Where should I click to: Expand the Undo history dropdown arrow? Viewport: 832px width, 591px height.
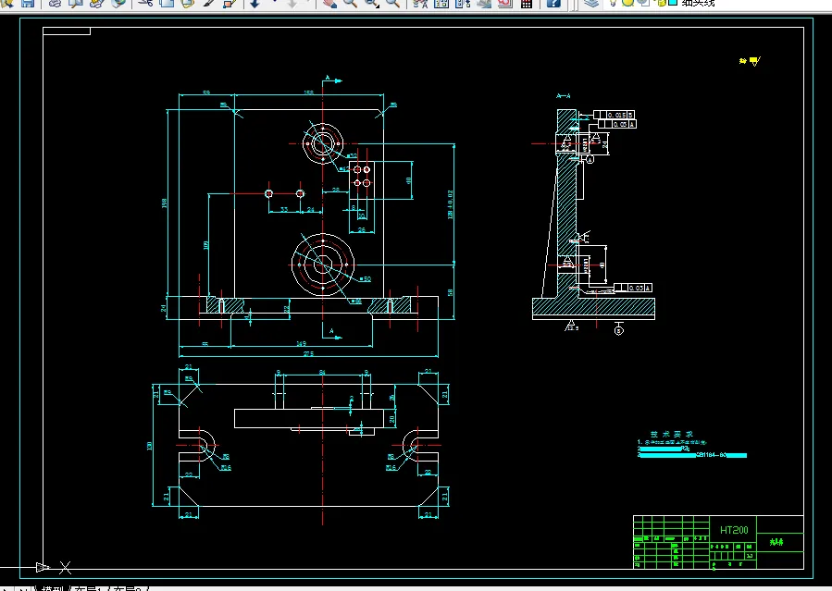coord(274,3)
